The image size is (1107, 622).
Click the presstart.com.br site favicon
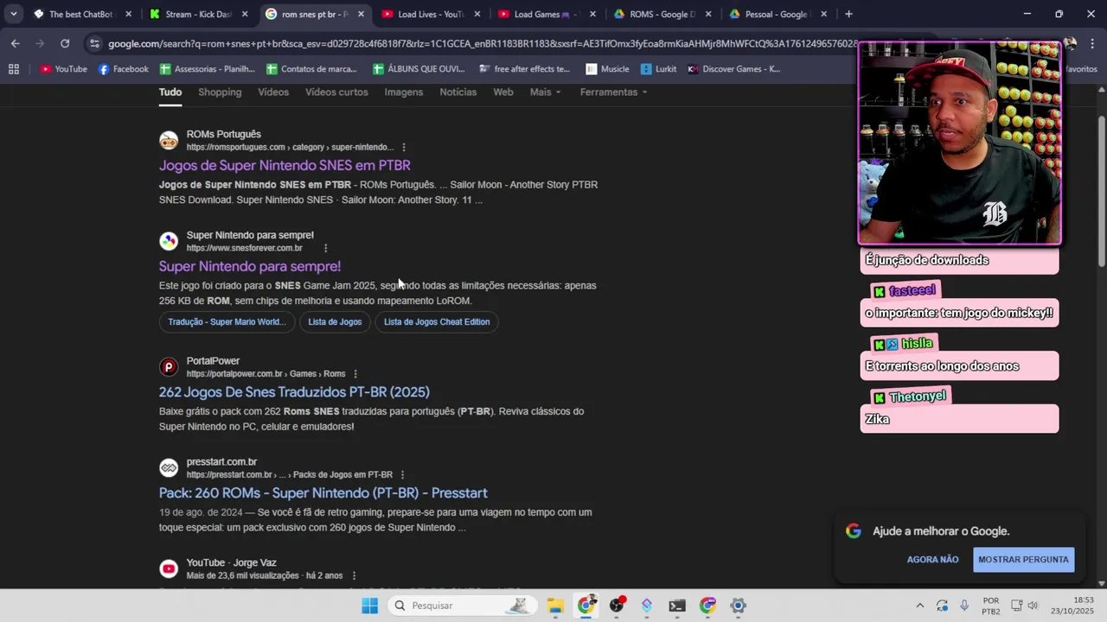pyautogui.click(x=169, y=468)
